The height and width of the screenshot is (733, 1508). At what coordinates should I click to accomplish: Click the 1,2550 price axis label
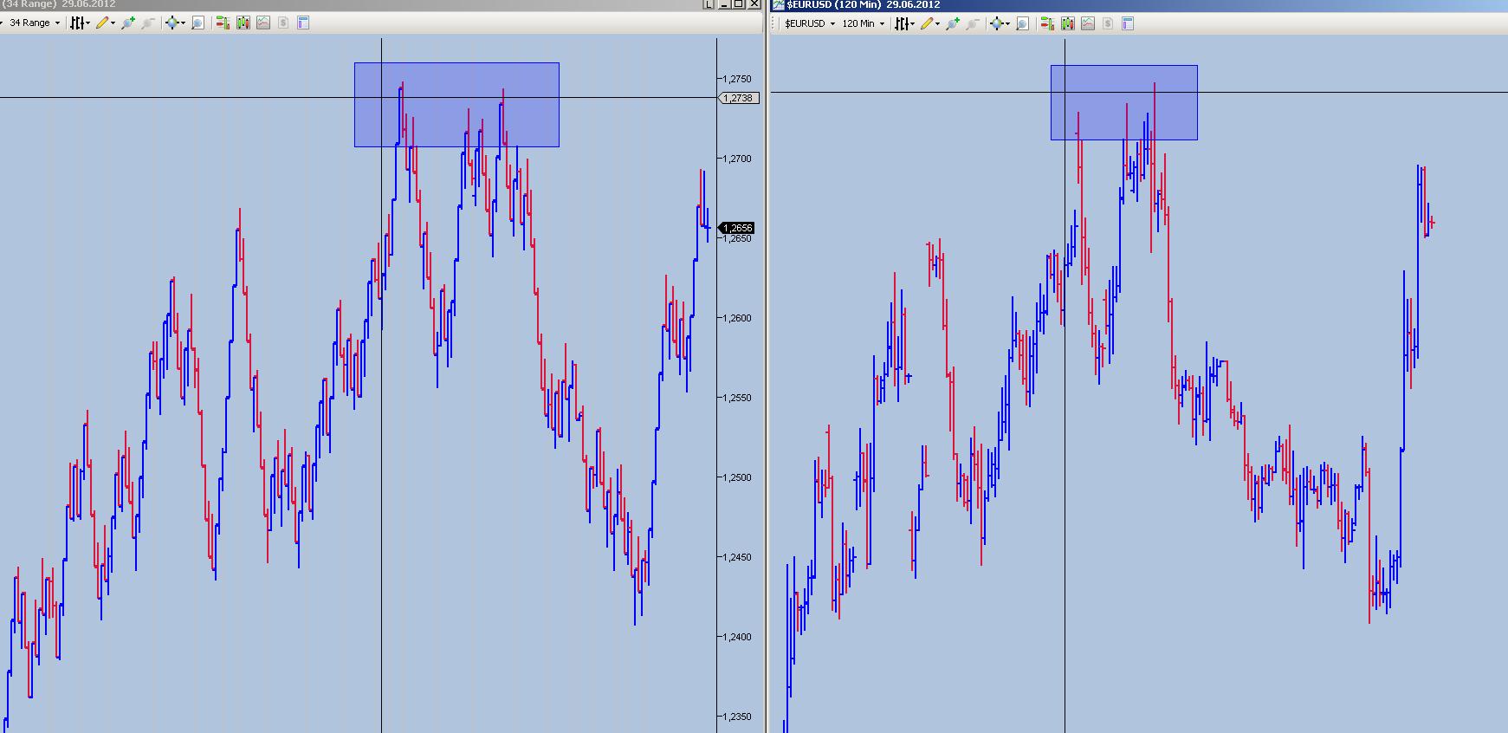[738, 398]
